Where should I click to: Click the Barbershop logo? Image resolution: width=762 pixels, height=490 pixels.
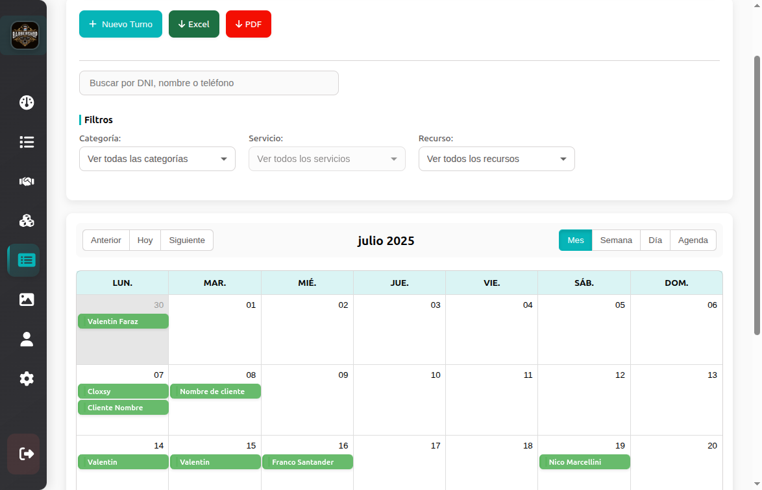coord(25,35)
